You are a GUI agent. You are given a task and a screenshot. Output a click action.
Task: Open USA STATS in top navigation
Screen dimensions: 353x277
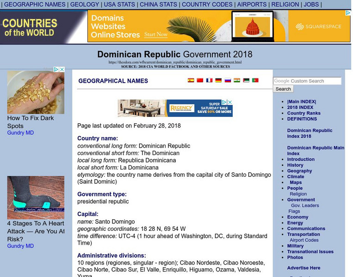(119, 4)
